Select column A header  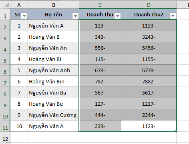[19, 5]
